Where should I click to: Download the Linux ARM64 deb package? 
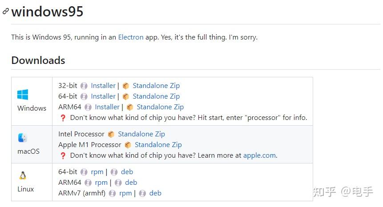click(x=131, y=183)
